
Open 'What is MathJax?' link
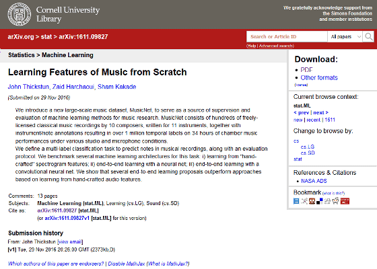click(x=168, y=264)
